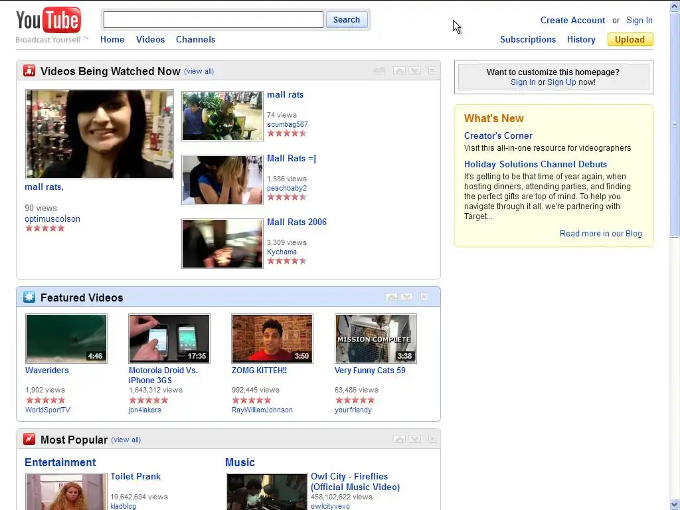Open Creator's Corner link

point(498,135)
